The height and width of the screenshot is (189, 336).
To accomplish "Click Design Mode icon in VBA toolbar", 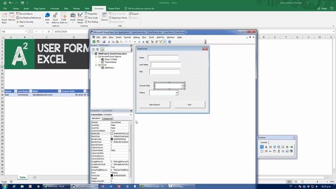I will click(x=148, y=42).
